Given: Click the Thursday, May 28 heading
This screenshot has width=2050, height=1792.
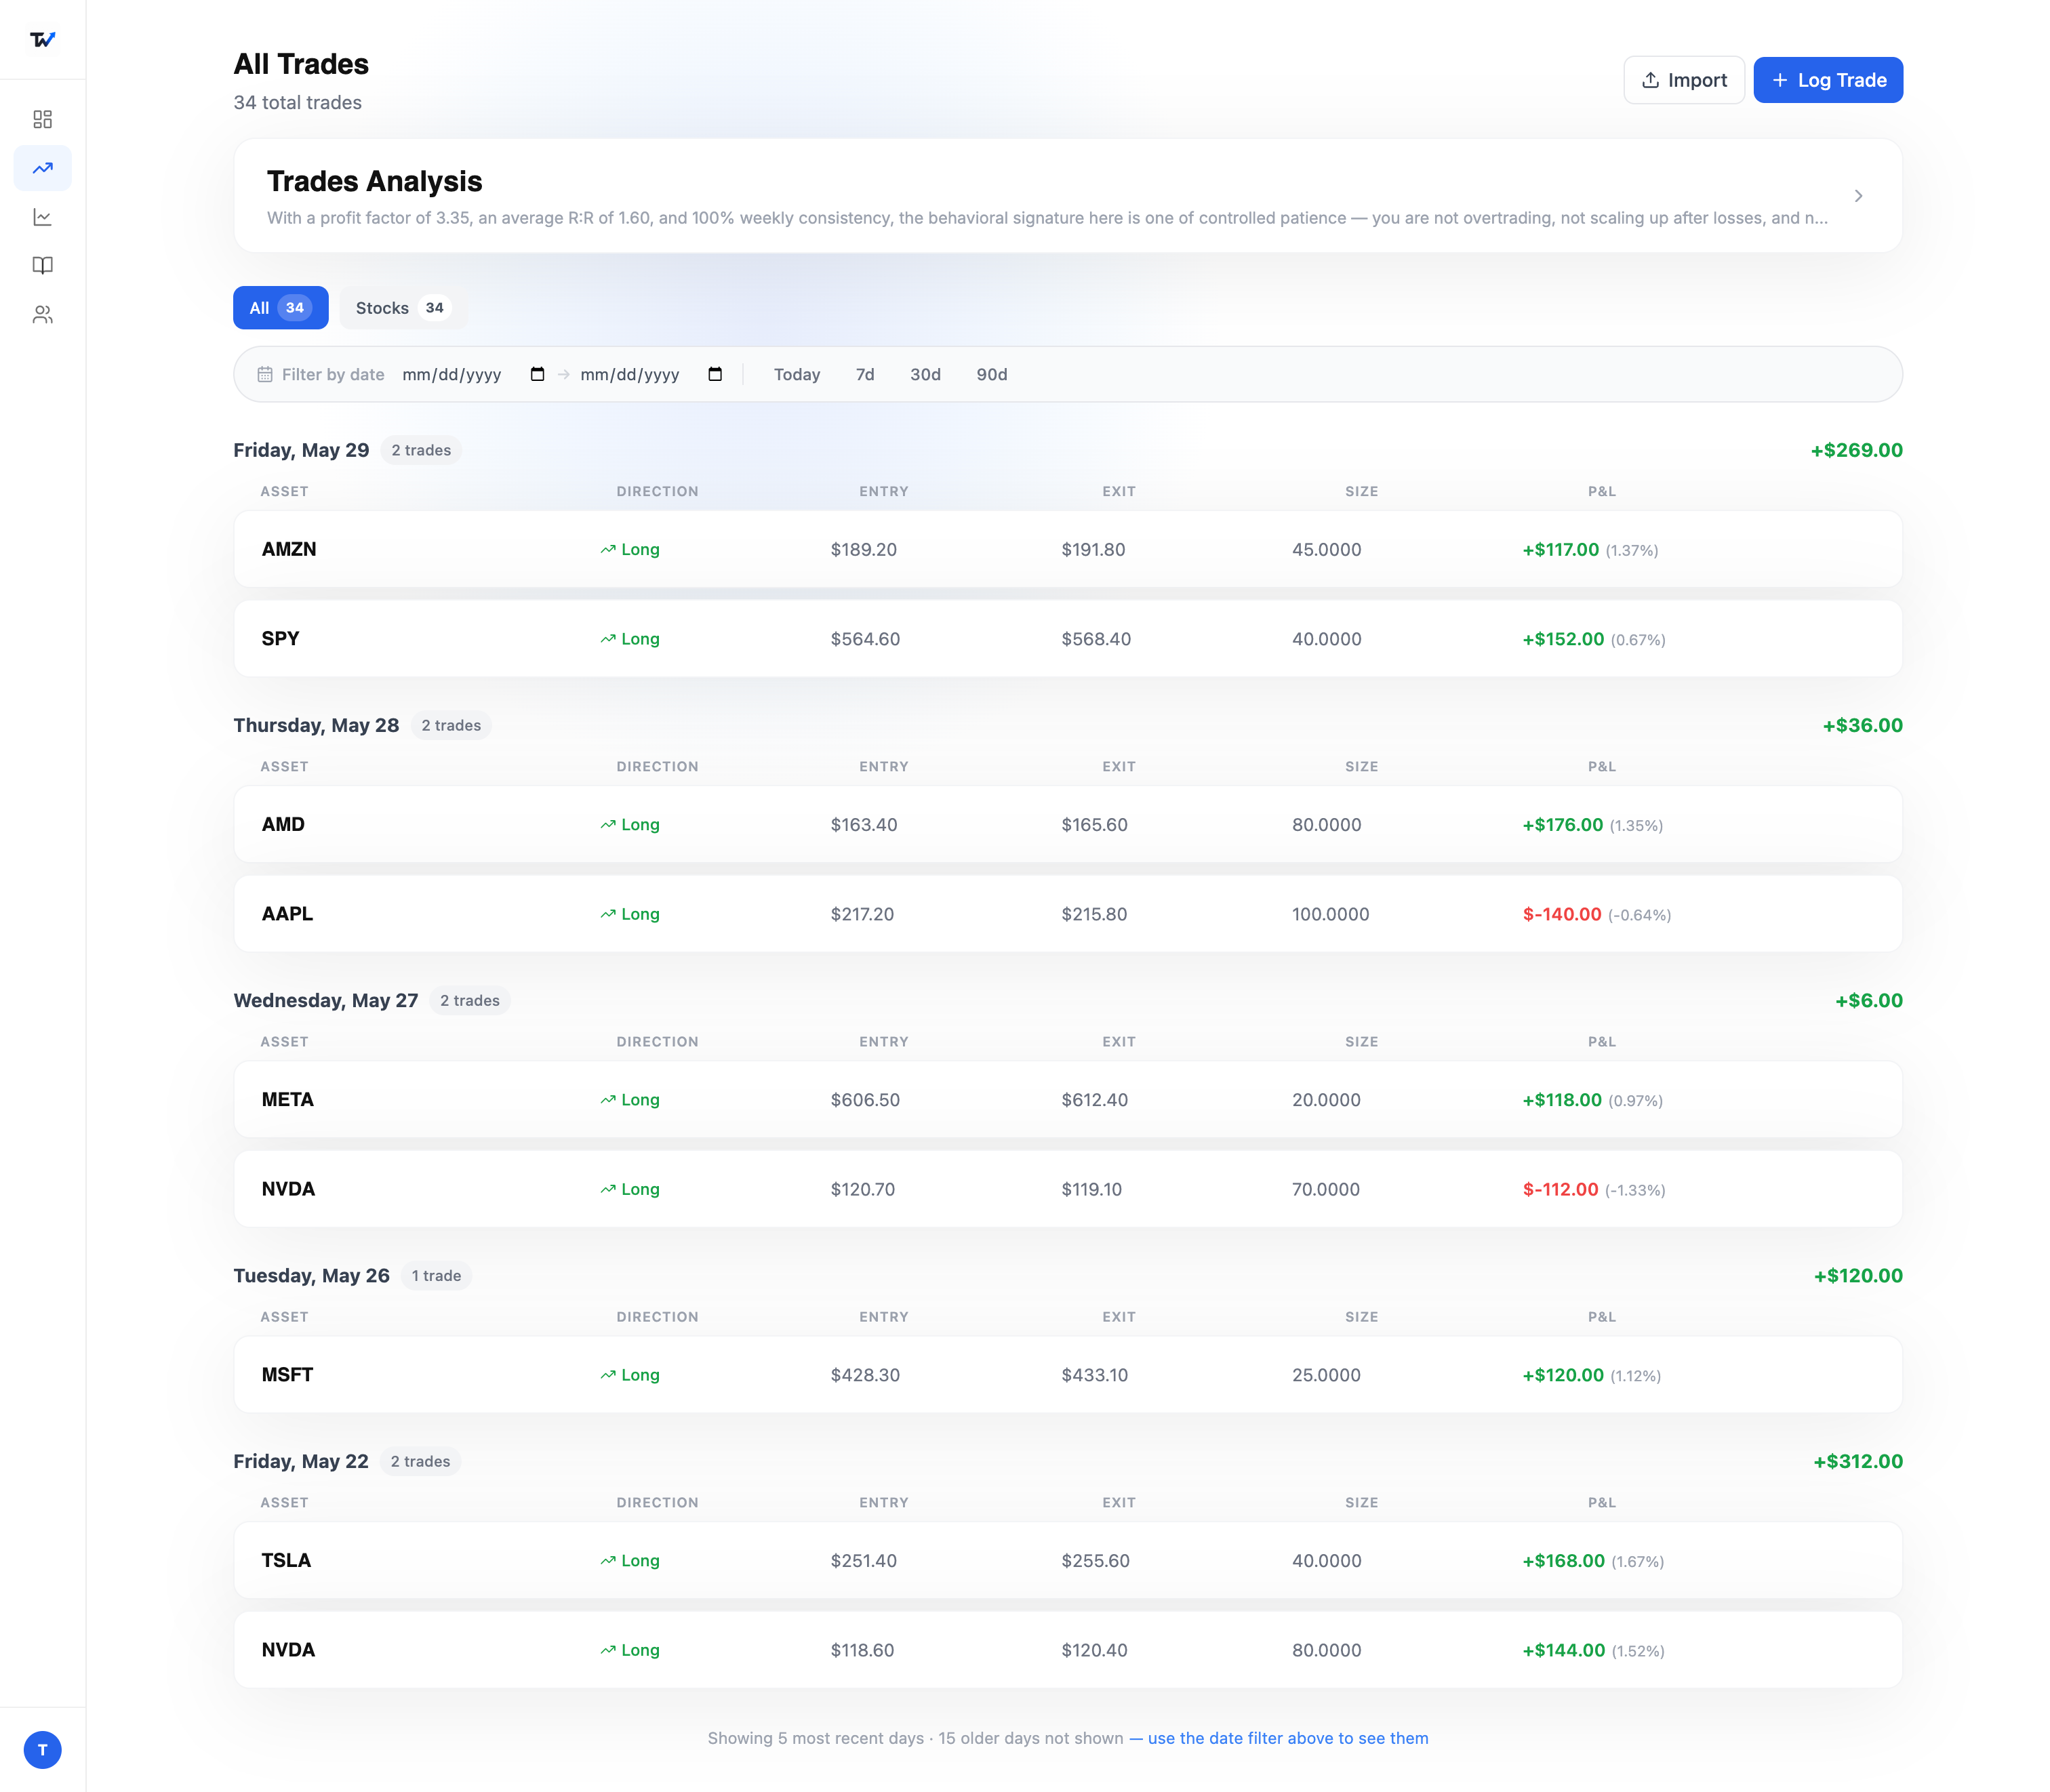Looking at the screenshot, I should tap(316, 725).
